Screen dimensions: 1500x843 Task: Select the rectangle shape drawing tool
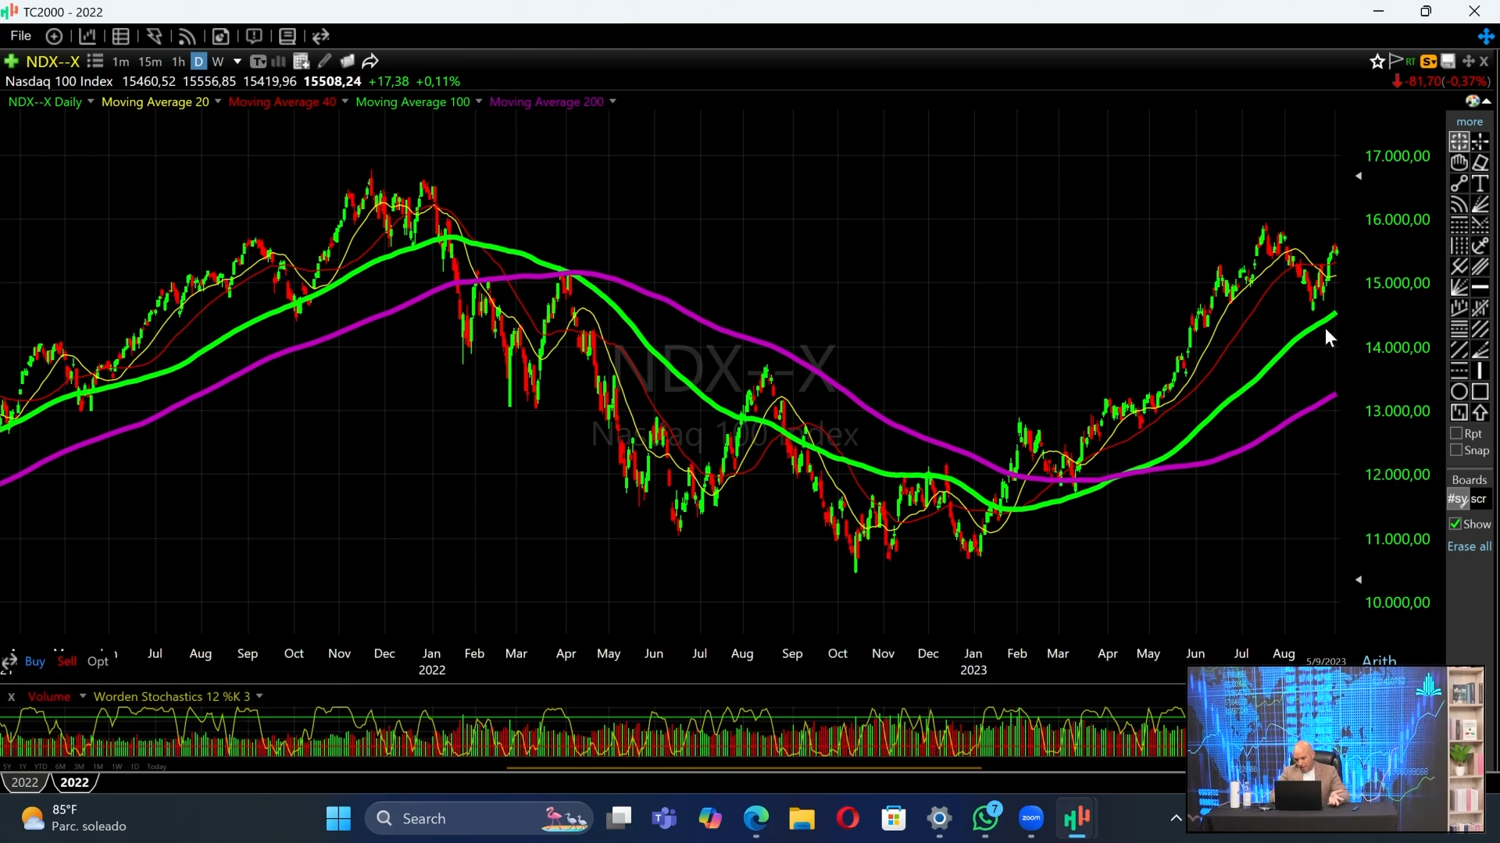[x=1480, y=392]
